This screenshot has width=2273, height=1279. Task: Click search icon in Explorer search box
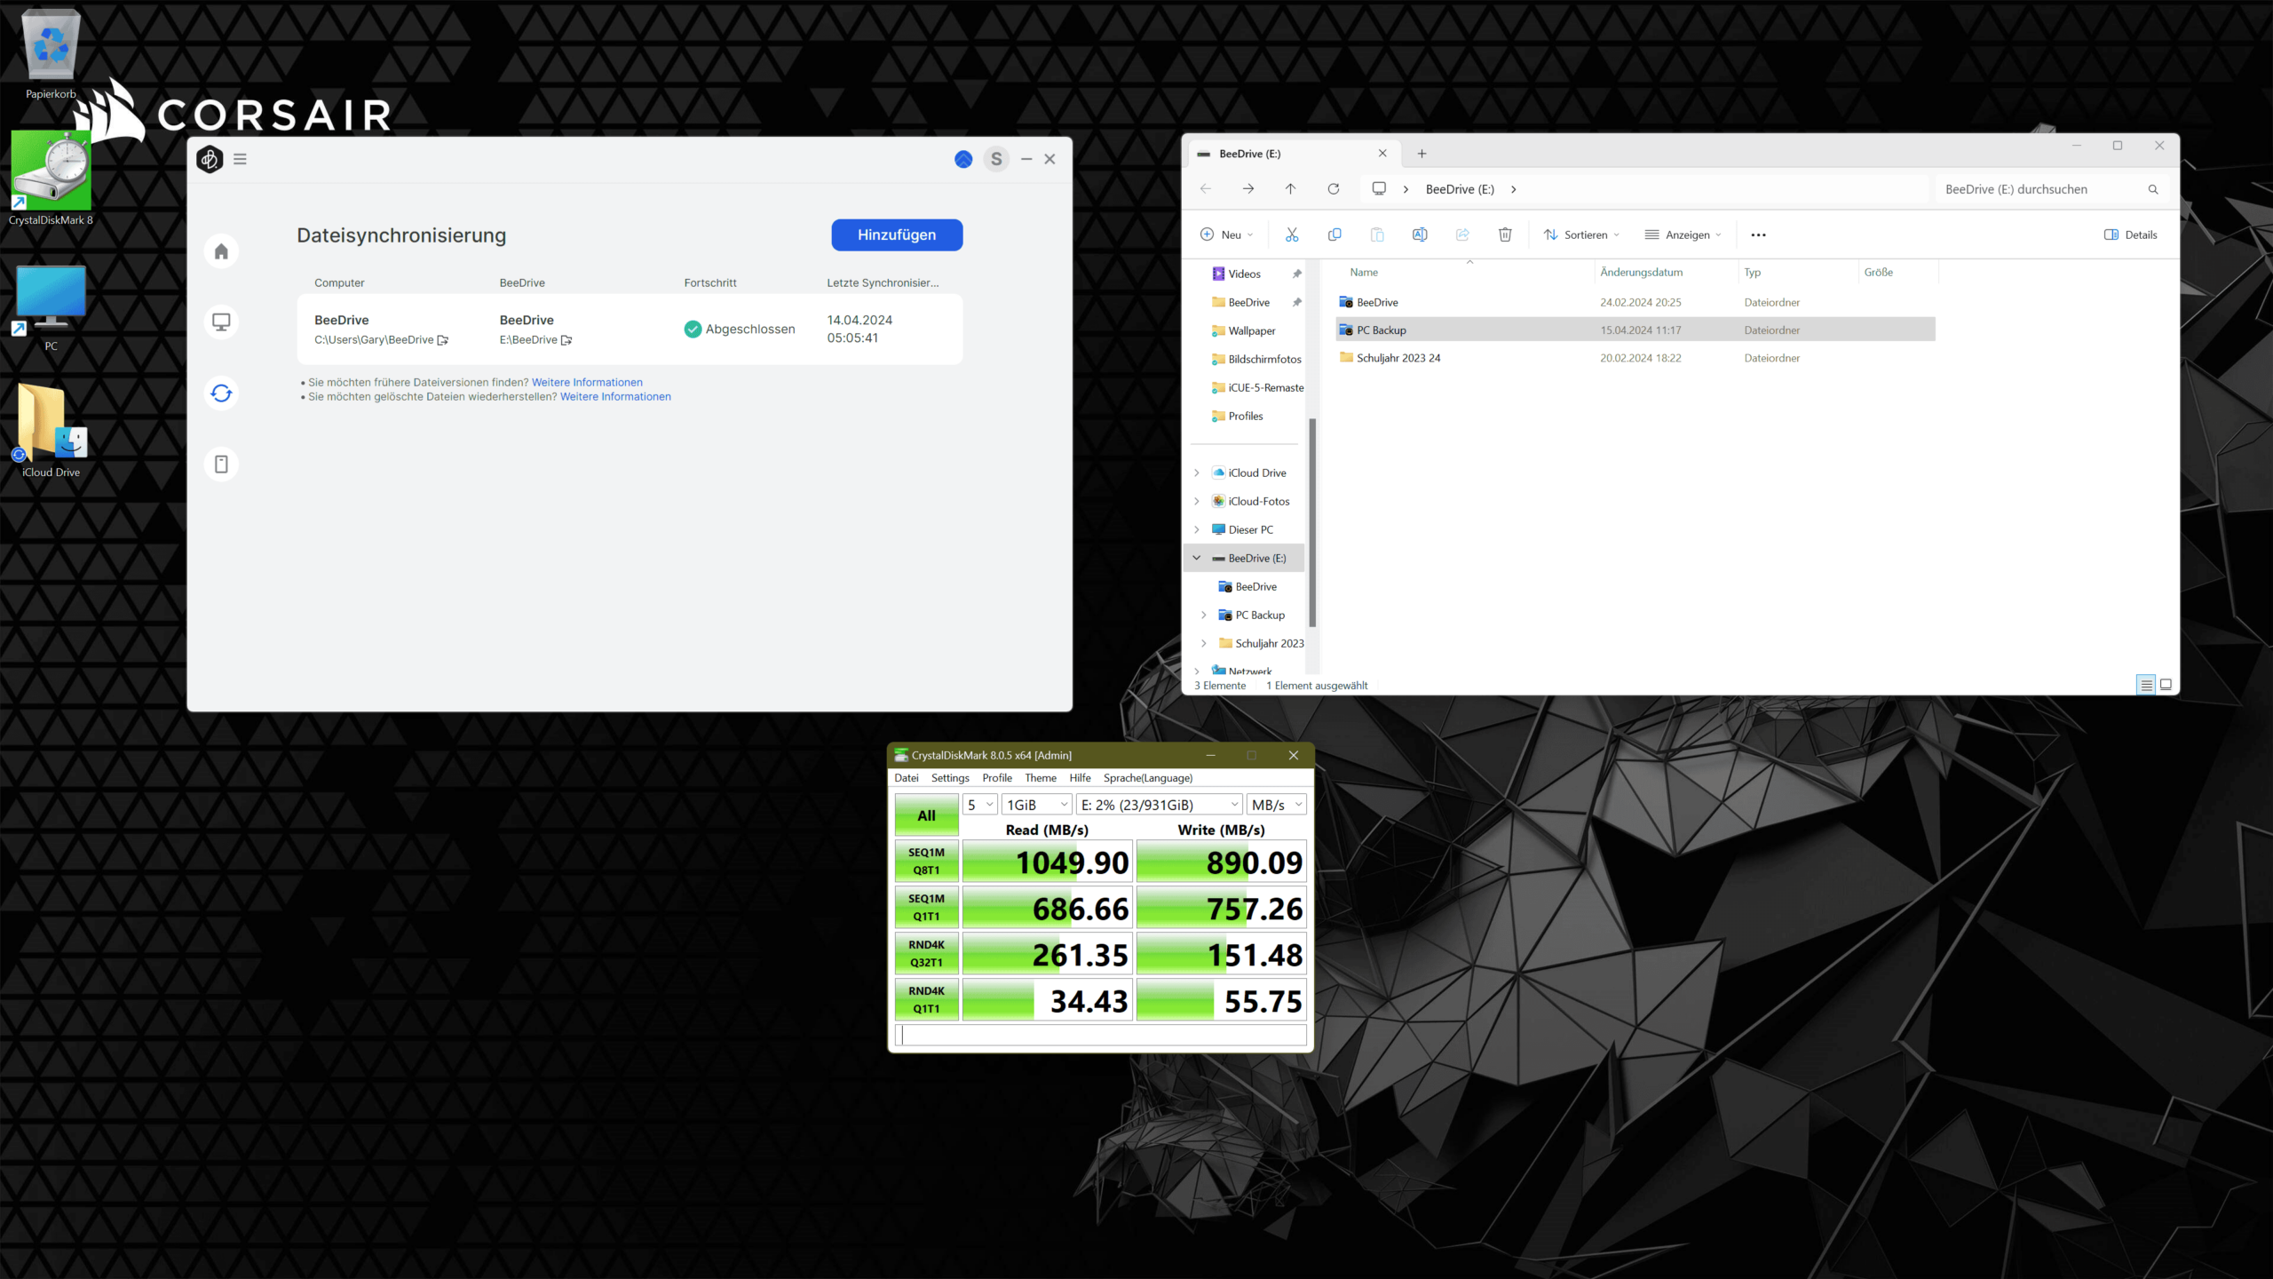(x=2153, y=189)
